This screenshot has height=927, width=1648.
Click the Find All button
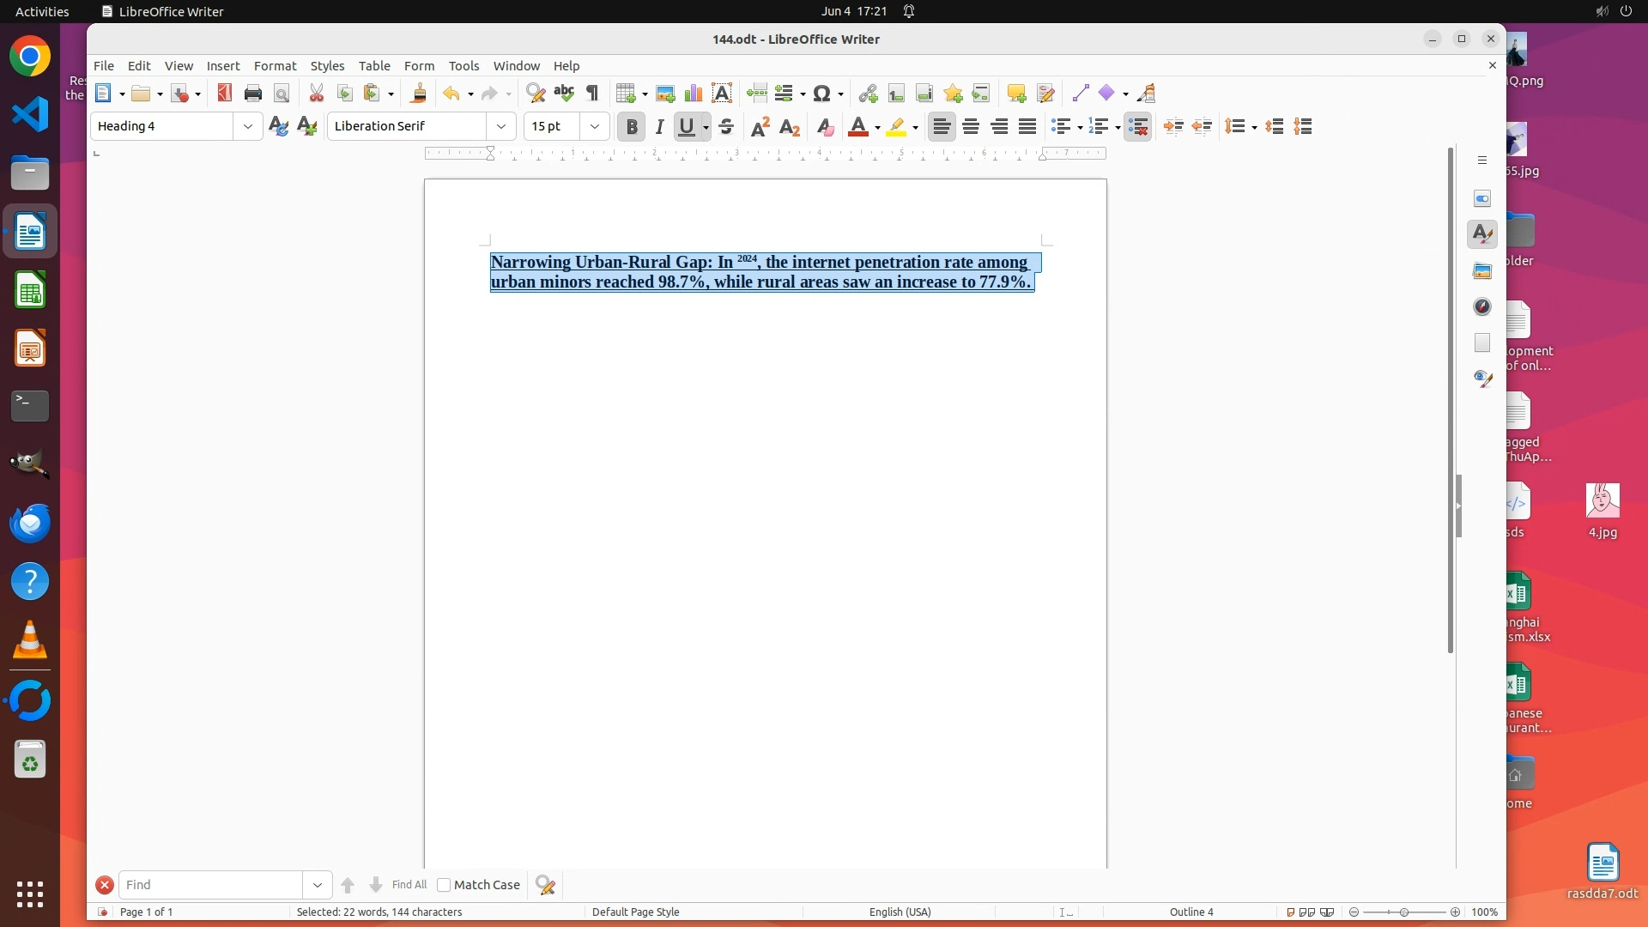coord(409,885)
